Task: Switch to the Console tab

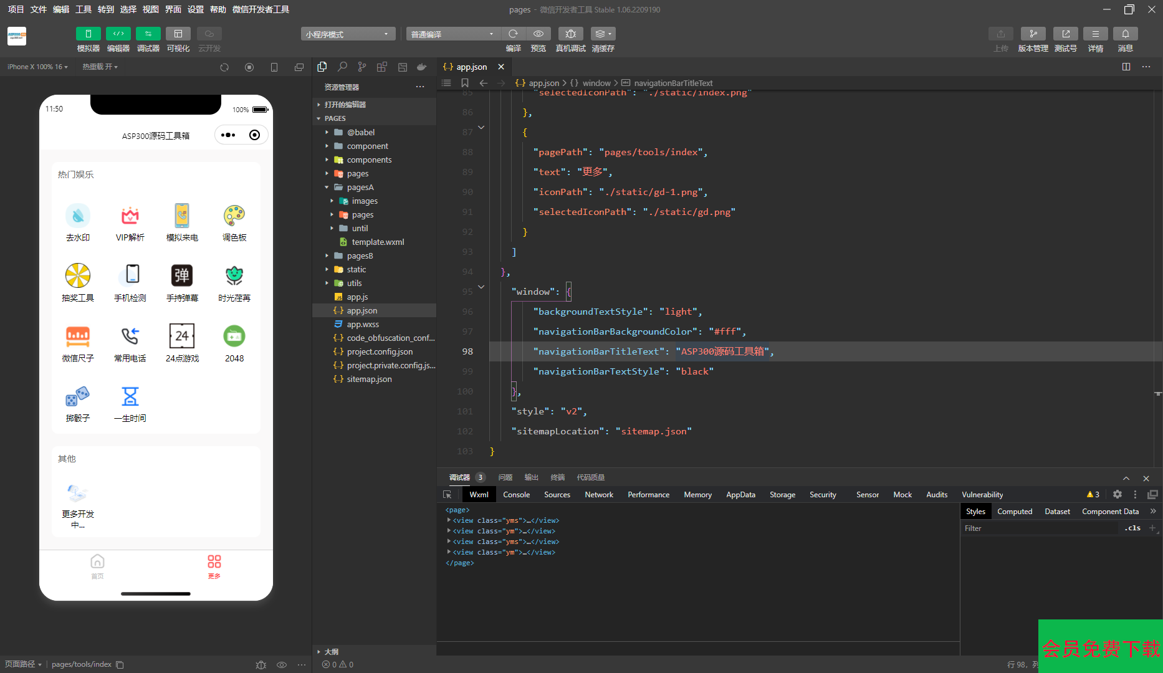Action: 516,494
